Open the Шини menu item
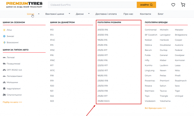The height and width of the screenshot is (116, 194). pos(30,14)
